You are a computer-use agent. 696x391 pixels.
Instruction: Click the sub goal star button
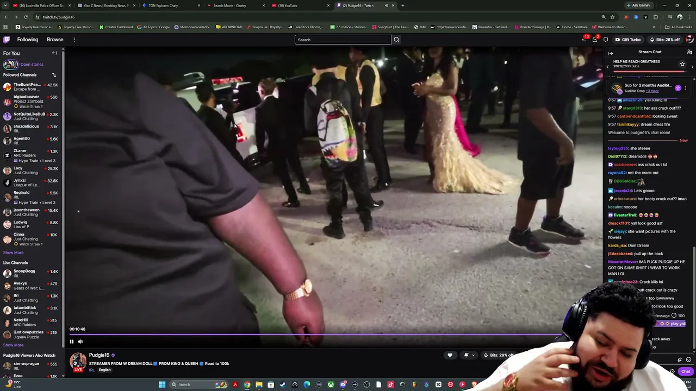point(682,64)
